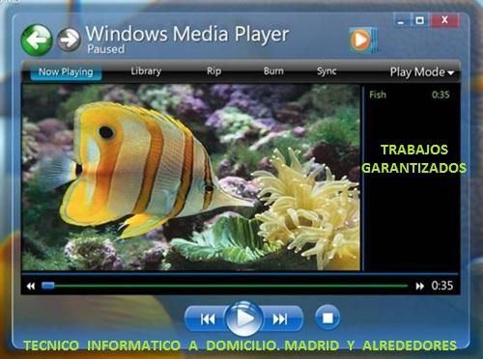Click the fast forward icon beside the seek bar
The width and height of the screenshot is (483, 359).
point(419,286)
